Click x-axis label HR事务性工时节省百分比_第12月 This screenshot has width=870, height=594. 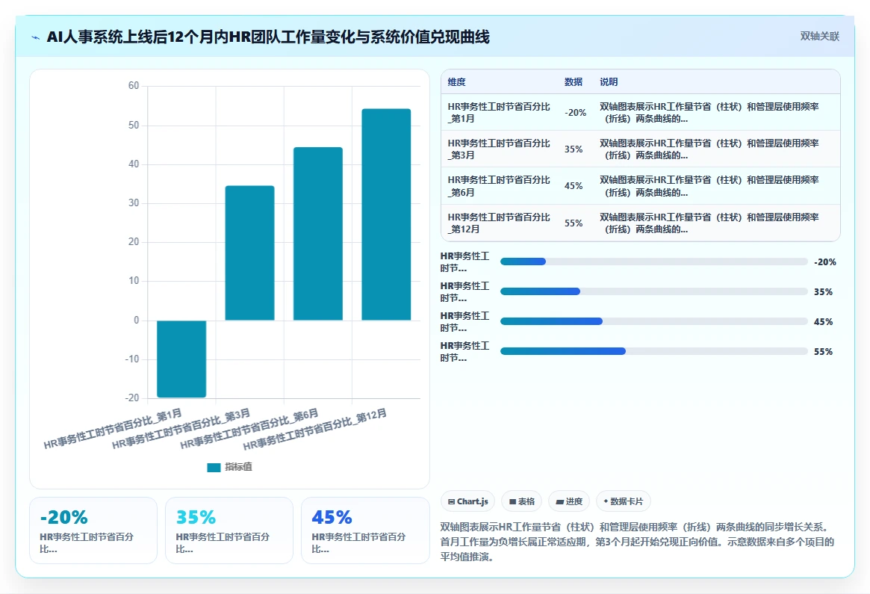coord(314,430)
